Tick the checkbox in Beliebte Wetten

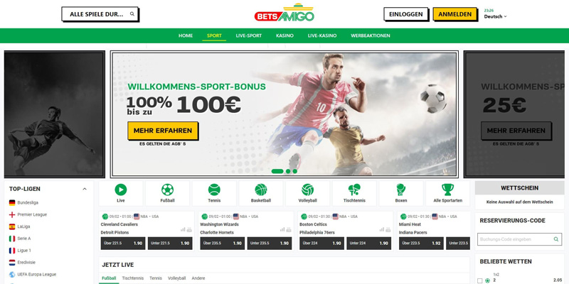479,280
